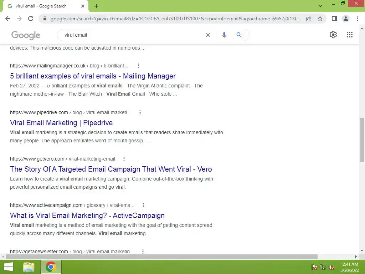
Task: Open options menu for getvero.com result
Action: coord(124,159)
